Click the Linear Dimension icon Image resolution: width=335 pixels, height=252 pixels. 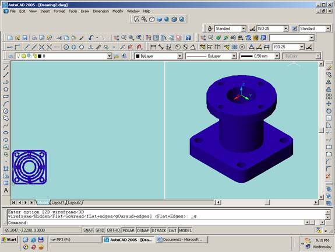pos(153,47)
